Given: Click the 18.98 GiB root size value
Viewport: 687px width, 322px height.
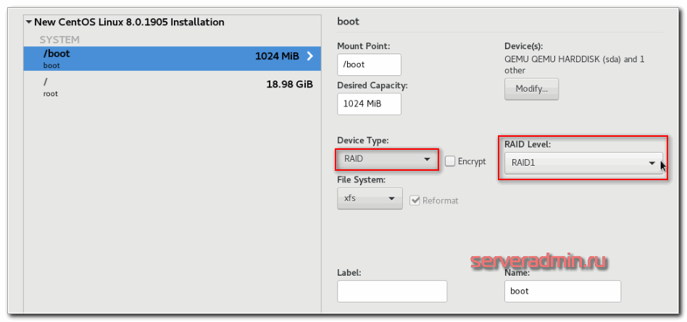Looking at the screenshot, I should click(x=289, y=84).
